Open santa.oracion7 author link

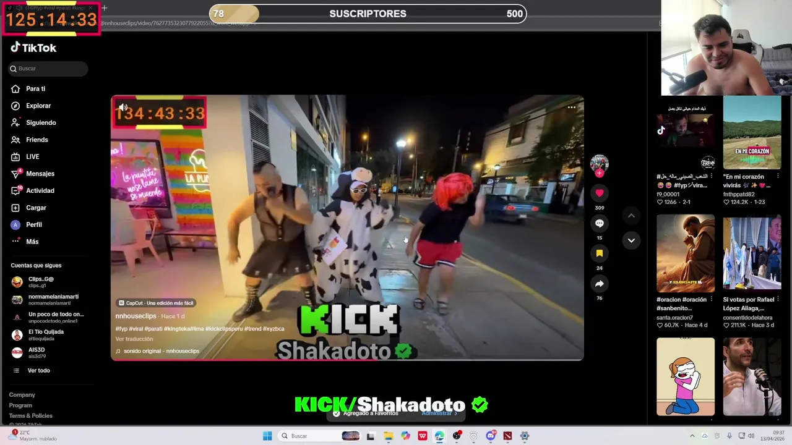674,318
